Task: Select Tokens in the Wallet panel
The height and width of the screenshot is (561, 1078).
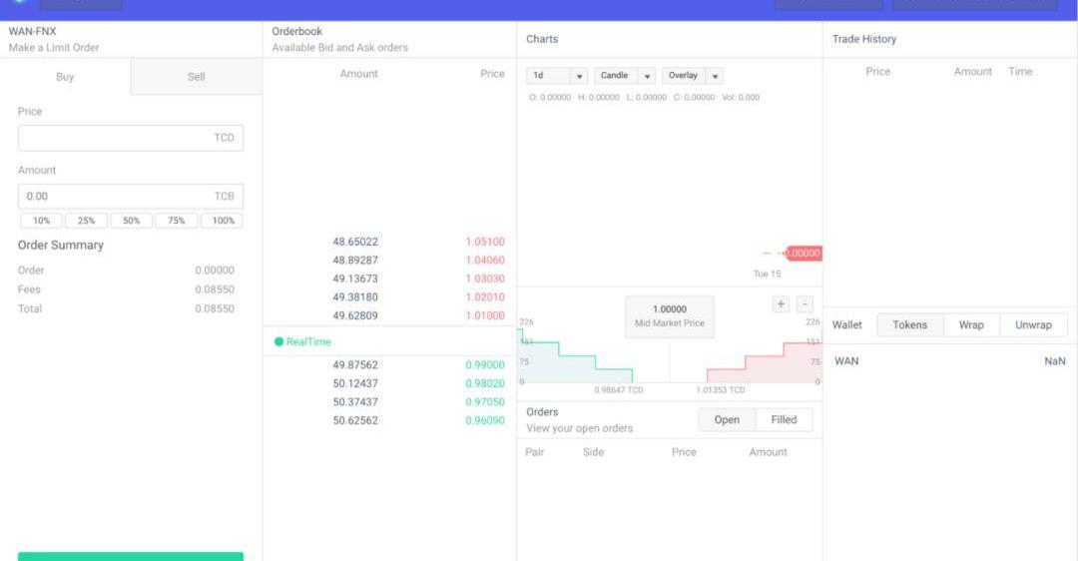Action: click(x=909, y=325)
